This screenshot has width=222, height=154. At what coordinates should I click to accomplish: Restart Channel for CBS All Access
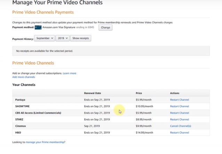click(x=180, y=113)
